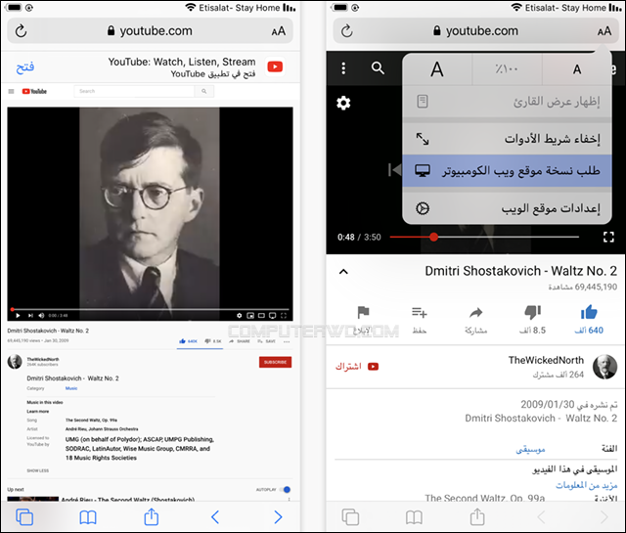Choose إخفاء شريط الأدوات hide toolbar option
This screenshot has height=533, width=626.
(507, 139)
